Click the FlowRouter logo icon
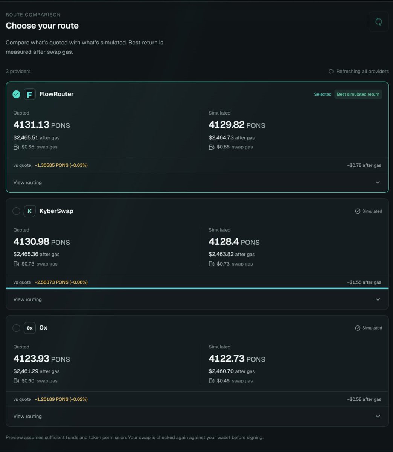 tap(30, 94)
